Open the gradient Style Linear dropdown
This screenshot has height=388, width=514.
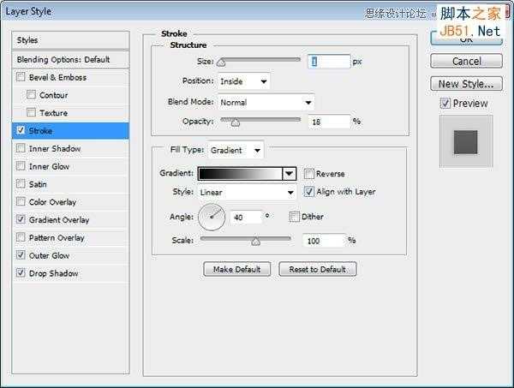247,193
